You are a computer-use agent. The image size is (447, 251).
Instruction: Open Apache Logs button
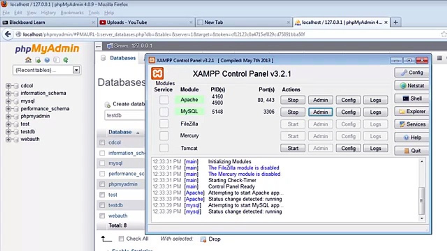tap(375, 100)
